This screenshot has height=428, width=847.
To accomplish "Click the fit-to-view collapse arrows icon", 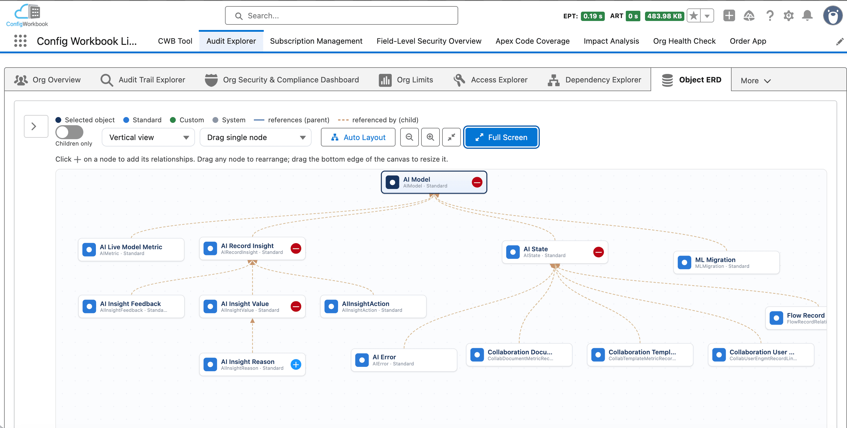I will pyautogui.click(x=451, y=137).
